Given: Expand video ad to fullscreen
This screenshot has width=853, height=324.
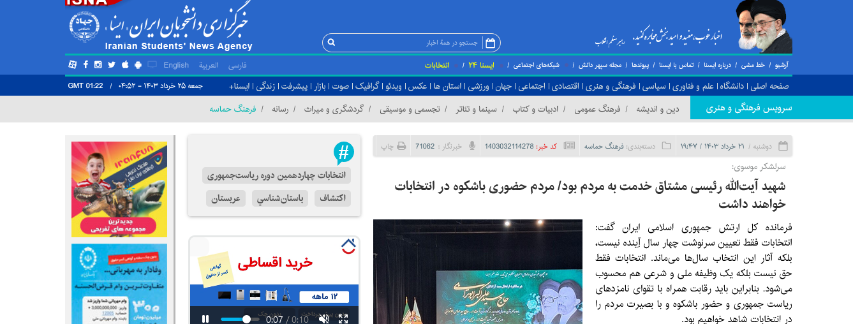Looking at the screenshot, I should click(343, 319).
